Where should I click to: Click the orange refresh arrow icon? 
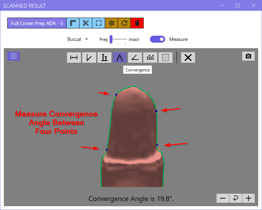pos(124,23)
